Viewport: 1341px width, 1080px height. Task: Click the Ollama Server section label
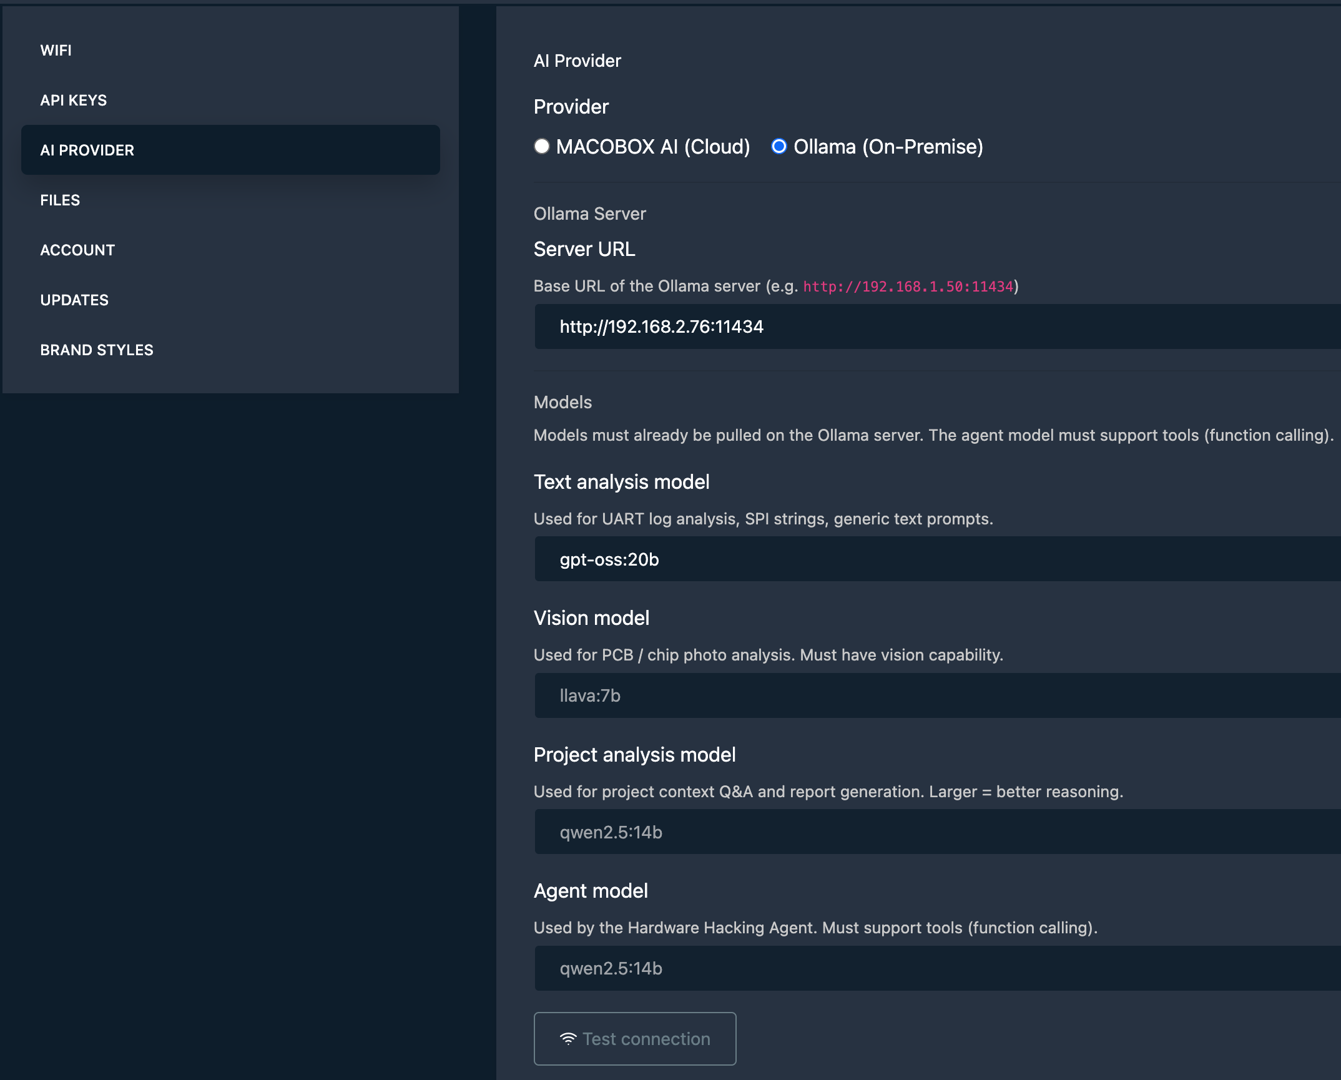click(x=589, y=213)
